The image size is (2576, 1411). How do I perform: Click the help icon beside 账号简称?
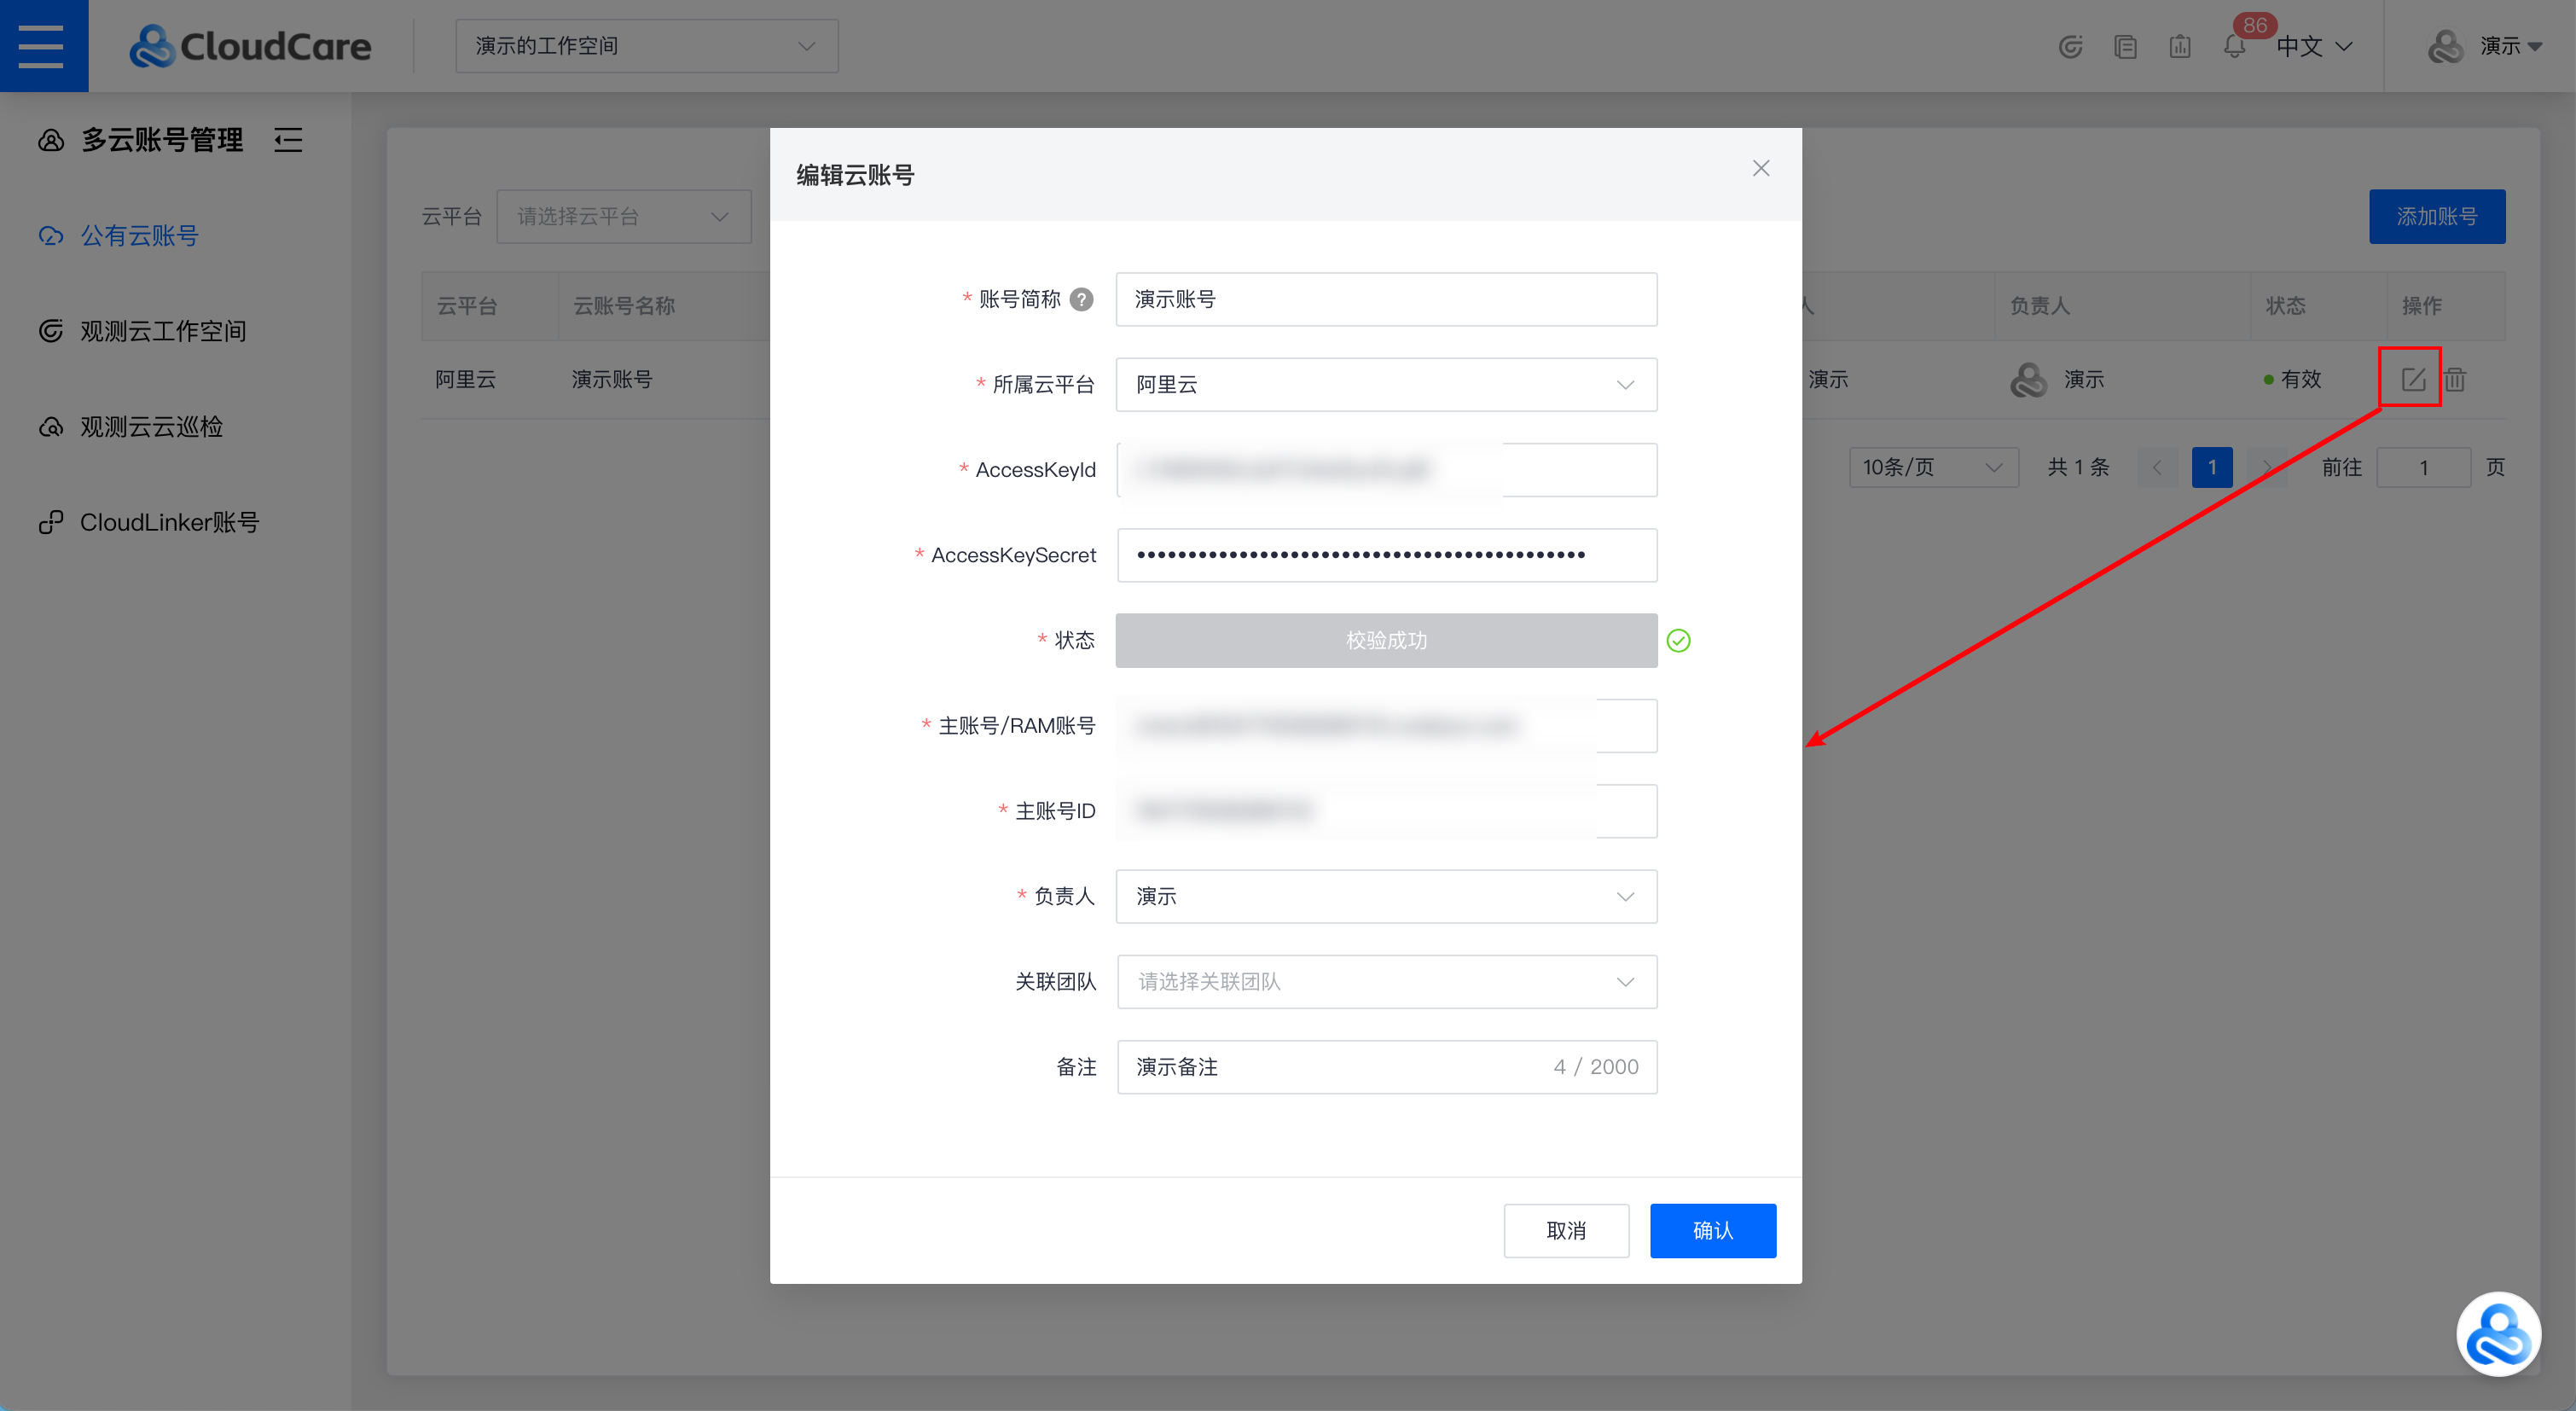point(1081,299)
